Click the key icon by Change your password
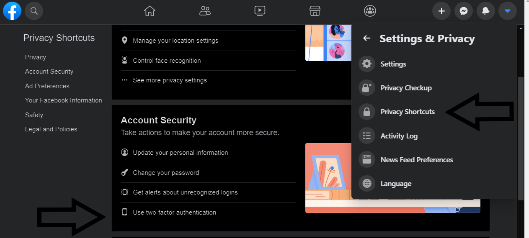 coord(124,172)
